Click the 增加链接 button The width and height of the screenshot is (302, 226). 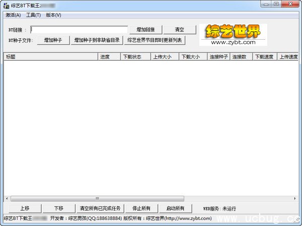pos(146,30)
